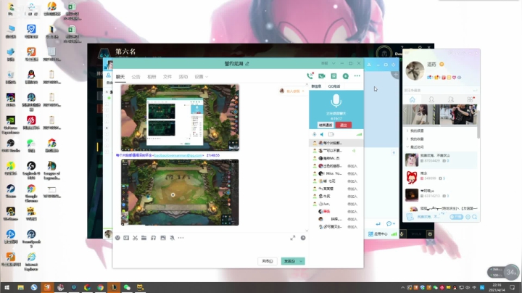Toggle camera in voice call panel
Image resolution: width=522 pixels, height=293 pixels.
coord(331,134)
